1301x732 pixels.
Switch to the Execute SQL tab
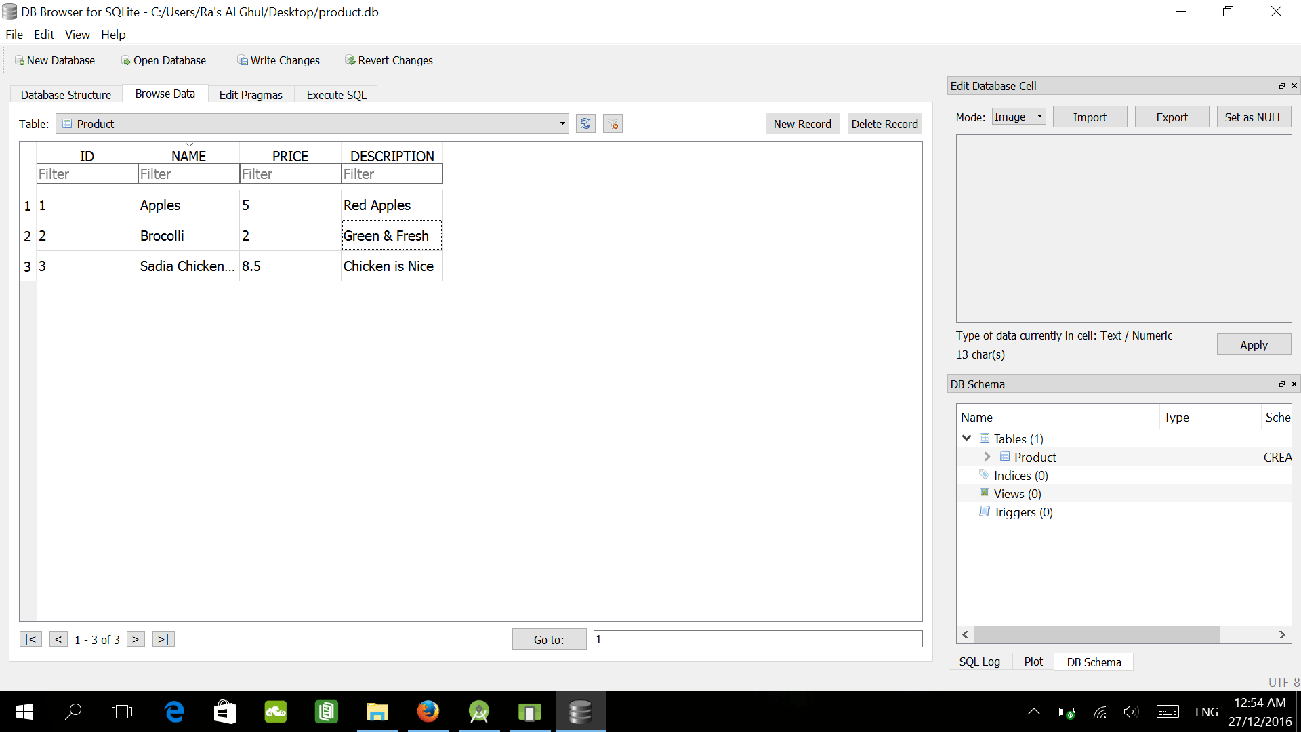(336, 95)
